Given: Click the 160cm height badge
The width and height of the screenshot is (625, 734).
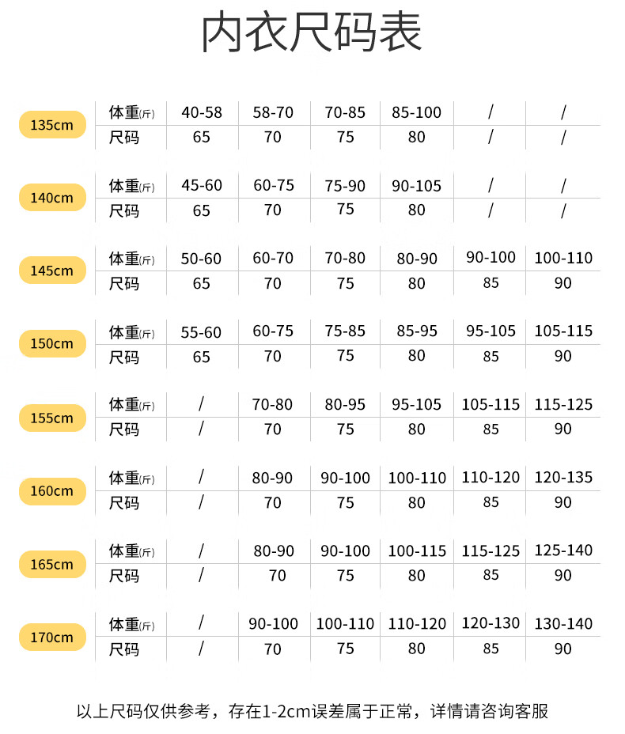Looking at the screenshot, I should [x=52, y=491].
